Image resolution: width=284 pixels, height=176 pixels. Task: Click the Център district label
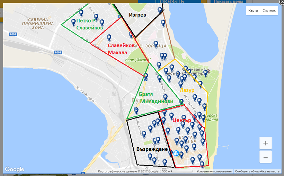(x=182, y=121)
